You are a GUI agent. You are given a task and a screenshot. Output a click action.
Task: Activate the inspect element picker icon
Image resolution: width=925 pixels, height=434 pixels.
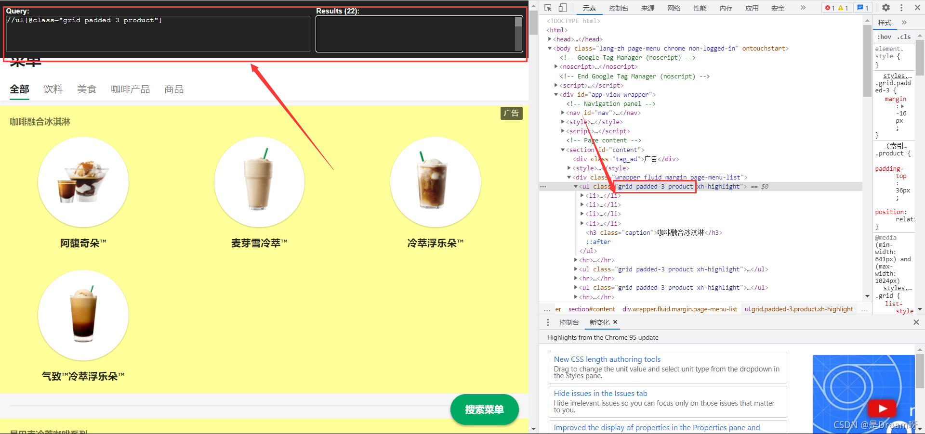click(548, 8)
